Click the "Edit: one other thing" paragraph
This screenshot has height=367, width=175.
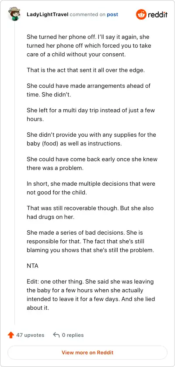(x=91, y=294)
